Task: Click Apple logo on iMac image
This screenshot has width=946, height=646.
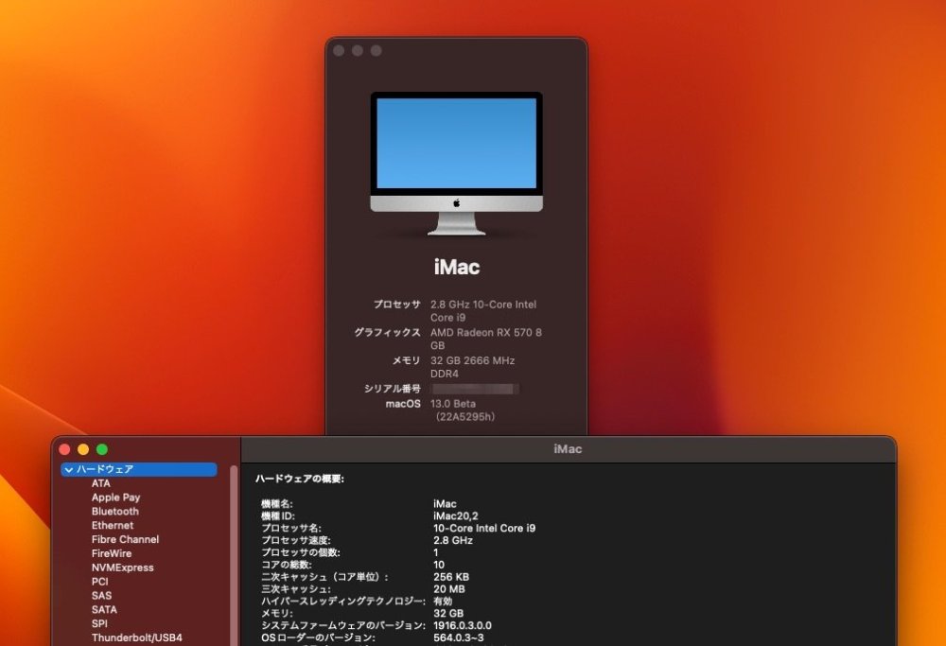Action: (x=456, y=203)
